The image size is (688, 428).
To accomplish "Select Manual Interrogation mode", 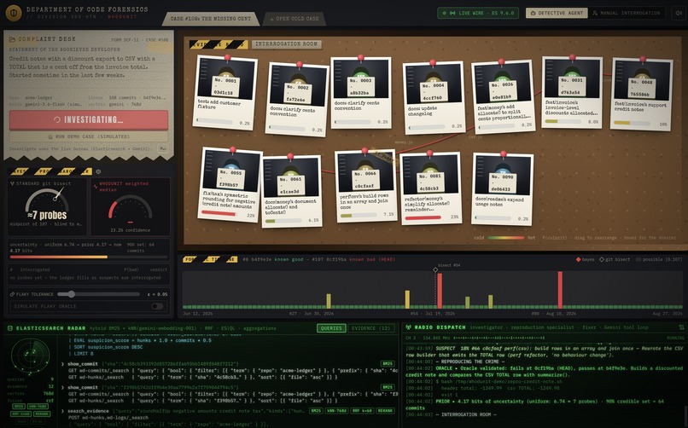I will point(627,13).
